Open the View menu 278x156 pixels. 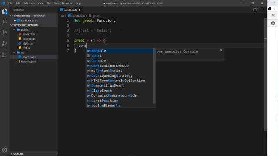click(40, 3)
